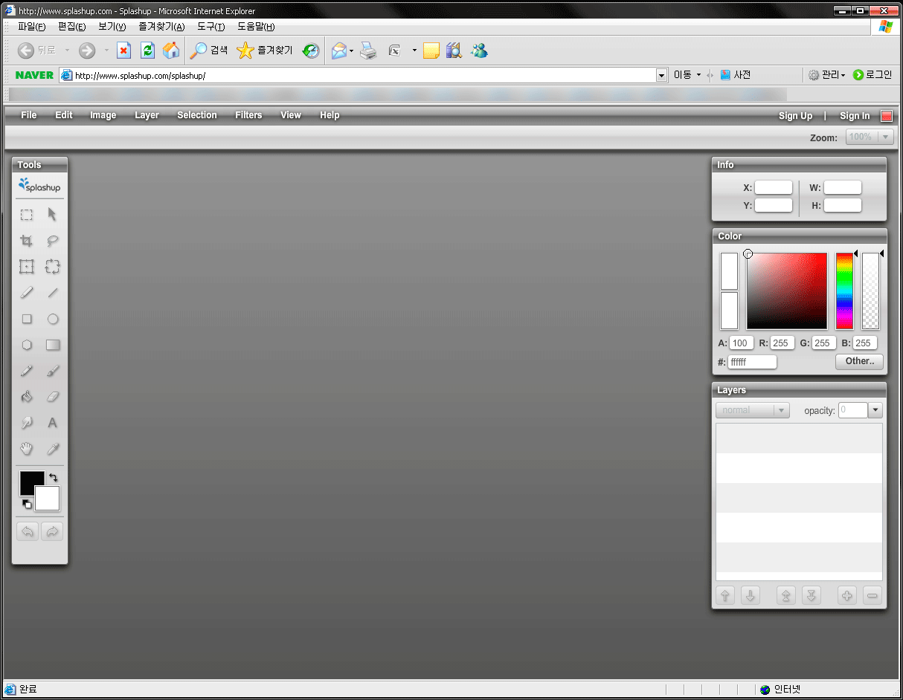903x700 pixels.
Task: Swap foreground and background colors arrow
Action: tap(53, 477)
